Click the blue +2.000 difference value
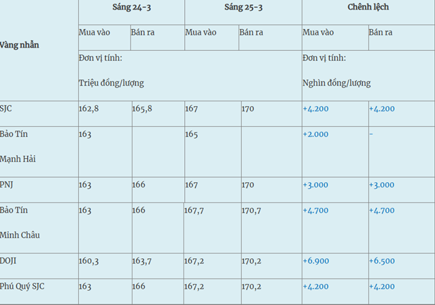Viewport: 435px width, 305px height. (315, 134)
